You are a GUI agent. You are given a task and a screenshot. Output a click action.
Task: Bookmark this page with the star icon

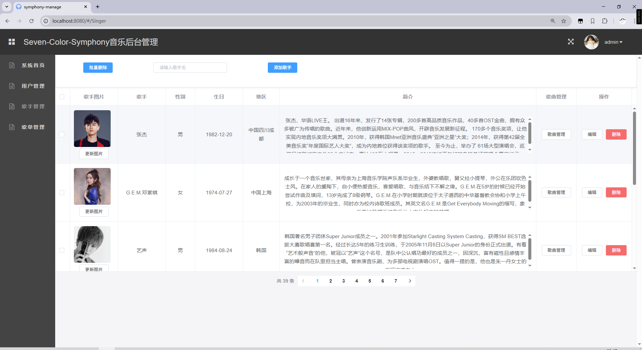(564, 21)
